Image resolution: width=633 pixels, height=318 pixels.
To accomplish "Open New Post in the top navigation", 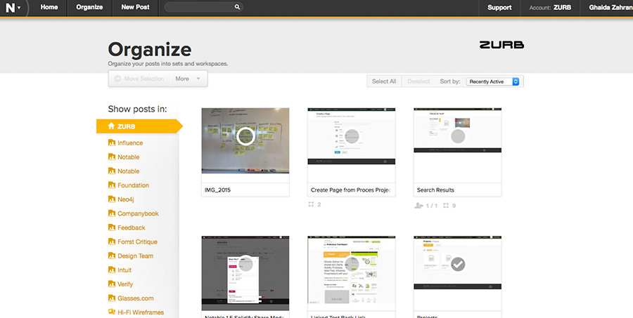I will click(x=135, y=7).
